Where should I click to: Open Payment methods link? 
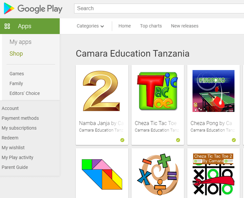click(x=20, y=118)
